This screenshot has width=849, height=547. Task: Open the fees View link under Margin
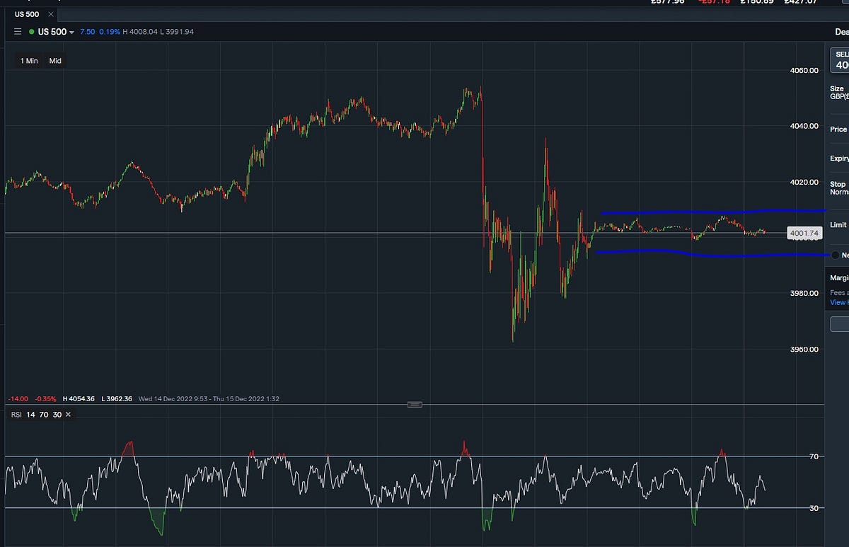[838, 302]
